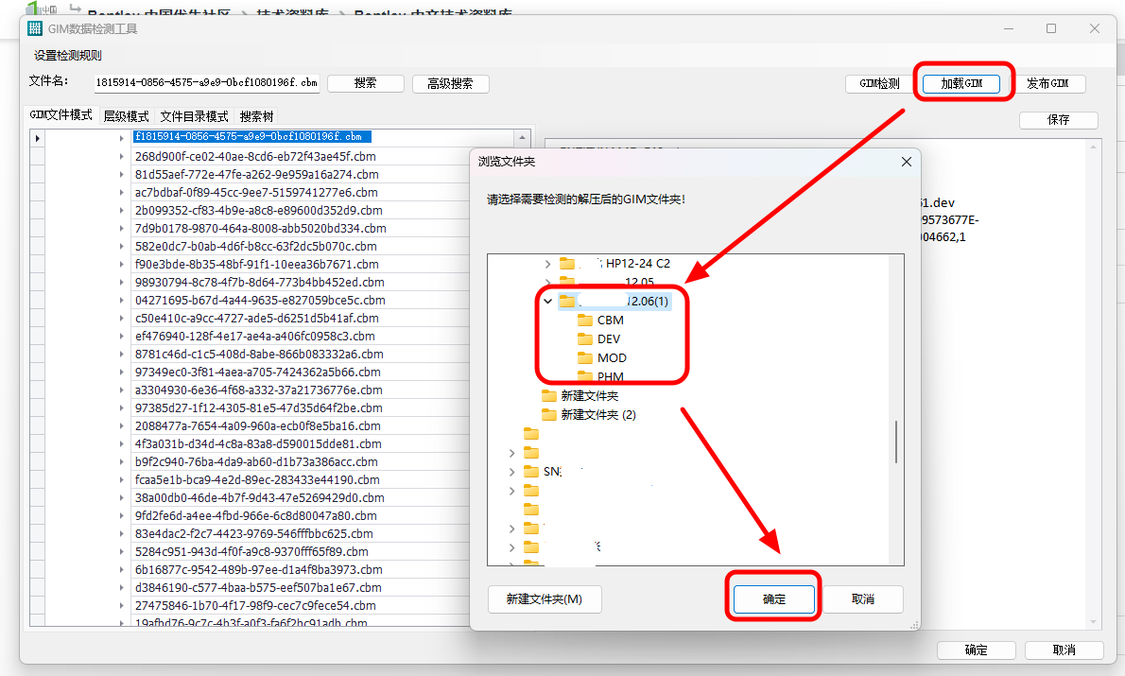Click the 文件名 input field

pos(207,82)
